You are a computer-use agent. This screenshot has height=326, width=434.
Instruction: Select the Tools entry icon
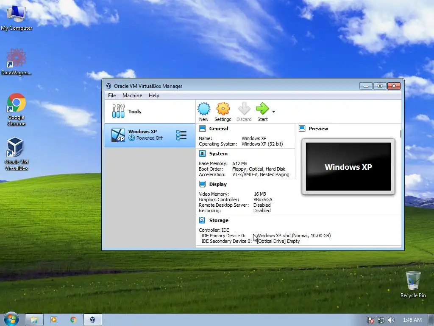[119, 111]
